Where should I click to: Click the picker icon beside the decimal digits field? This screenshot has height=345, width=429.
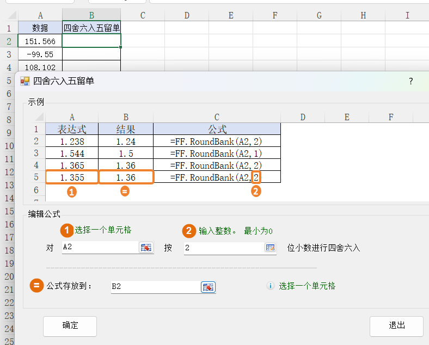tap(270, 248)
